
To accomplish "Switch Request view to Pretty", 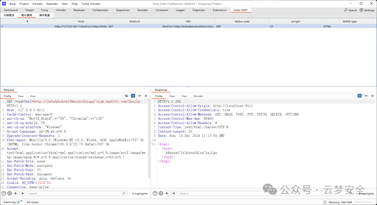I will [7, 96].
